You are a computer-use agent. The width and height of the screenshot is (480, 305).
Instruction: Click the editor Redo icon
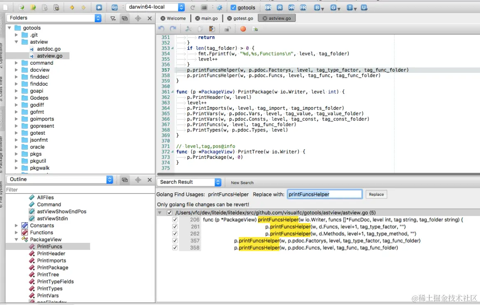pos(173,29)
